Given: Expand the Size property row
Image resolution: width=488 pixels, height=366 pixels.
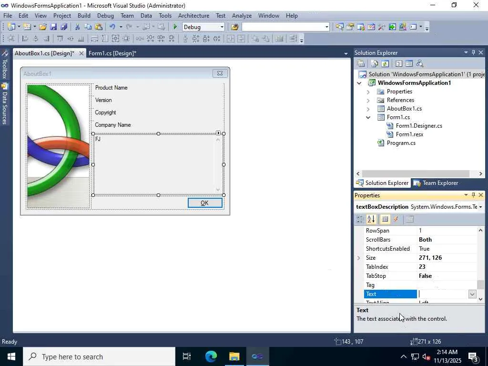Looking at the screenshot, I should coord(359,258).
